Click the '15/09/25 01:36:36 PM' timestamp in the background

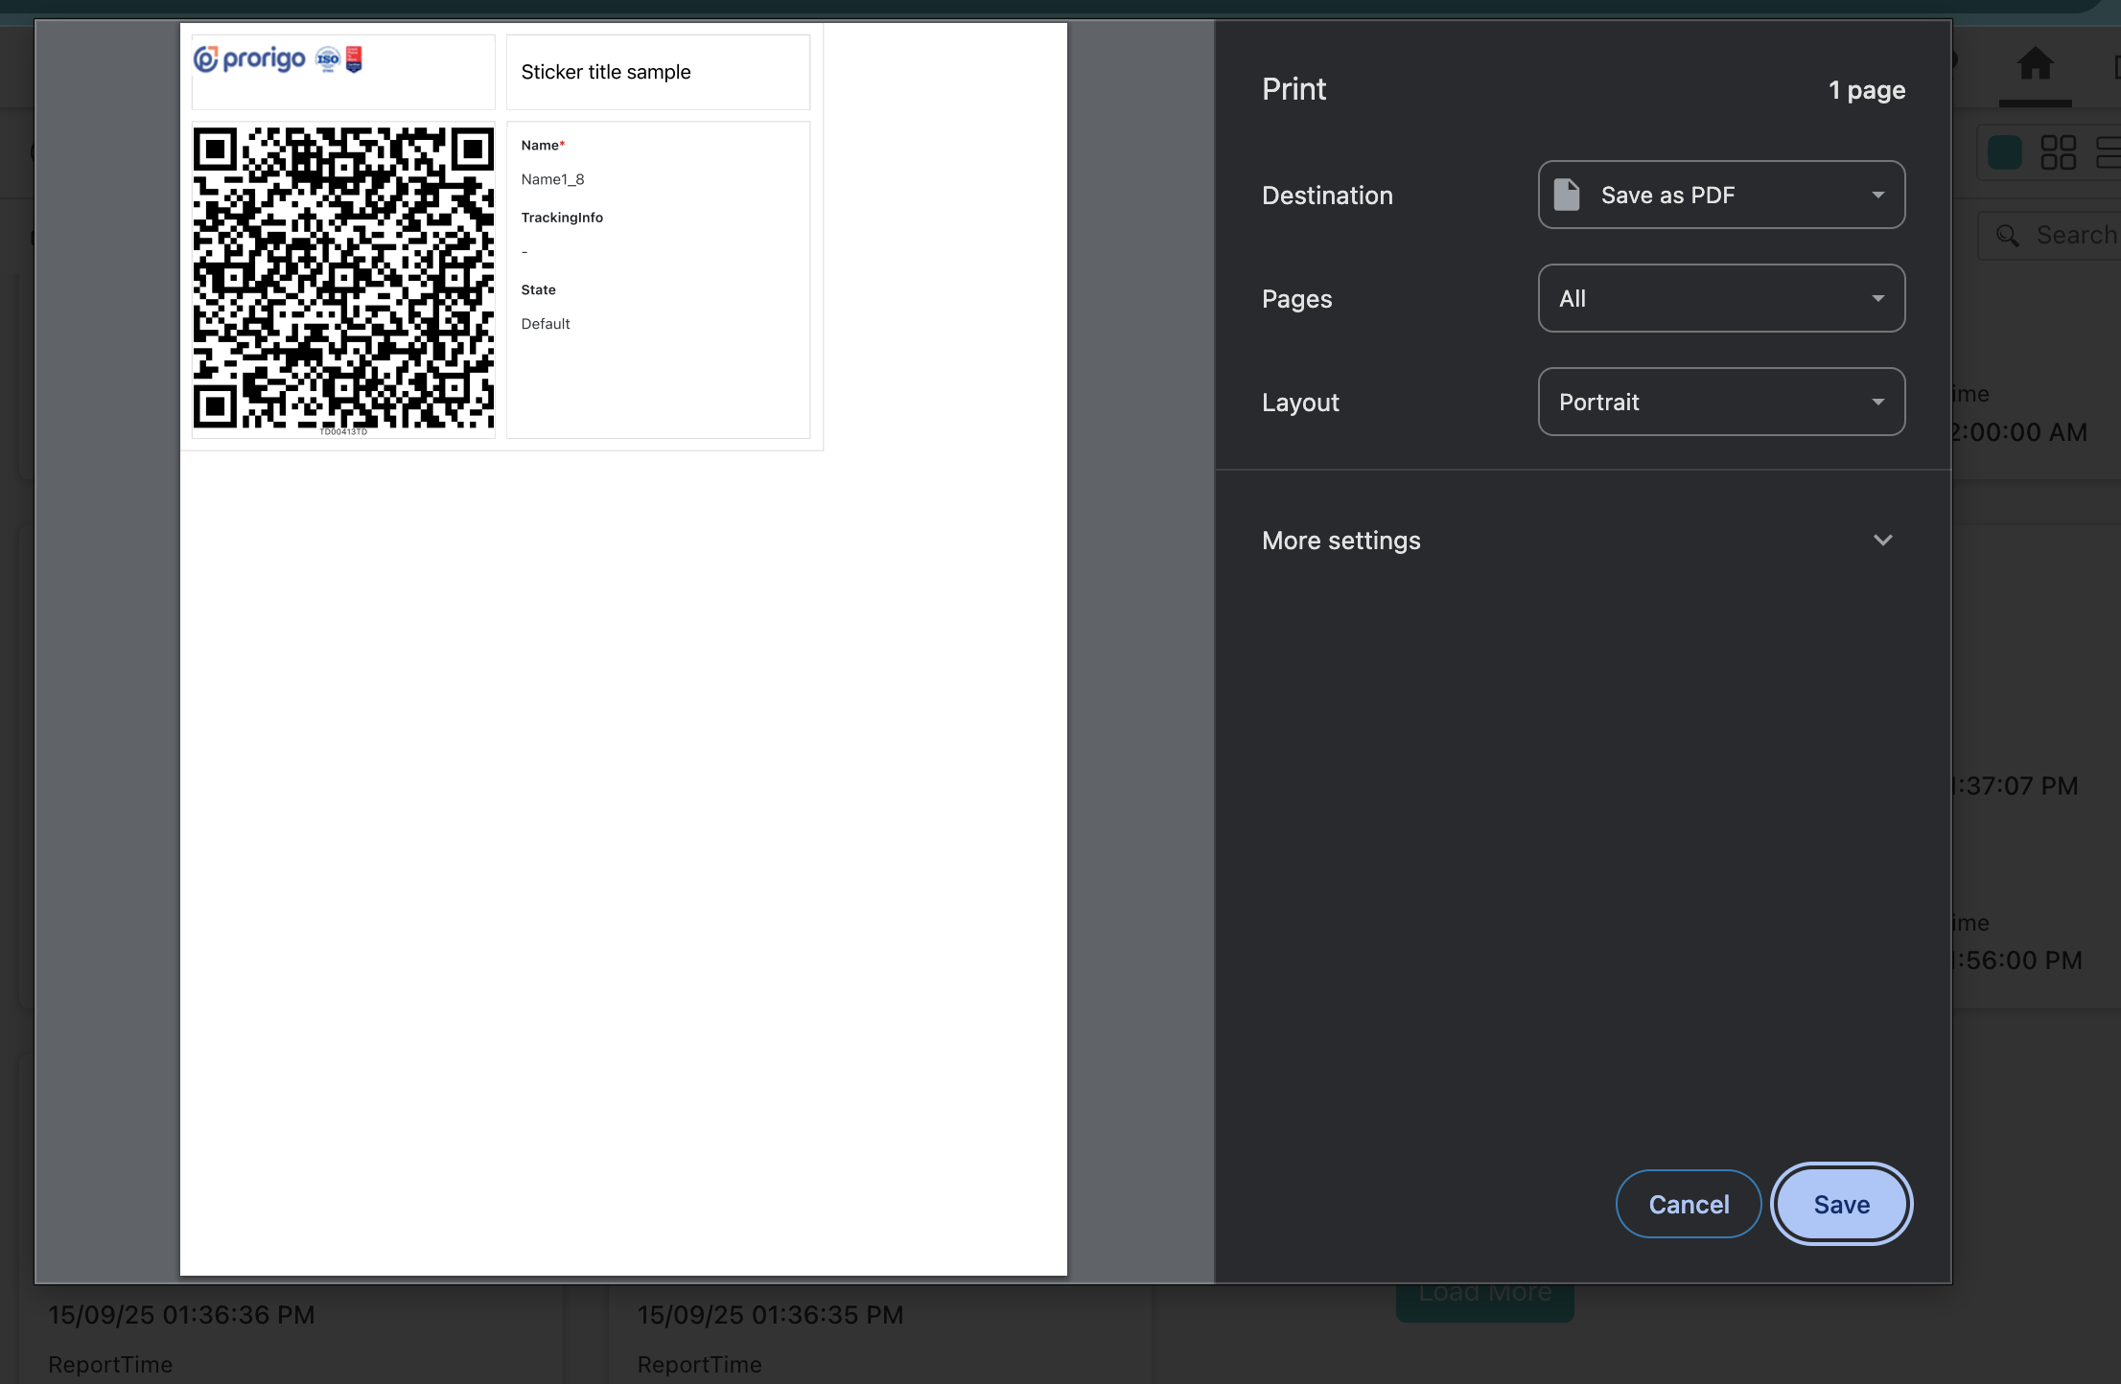click(x=181, y=1315)
